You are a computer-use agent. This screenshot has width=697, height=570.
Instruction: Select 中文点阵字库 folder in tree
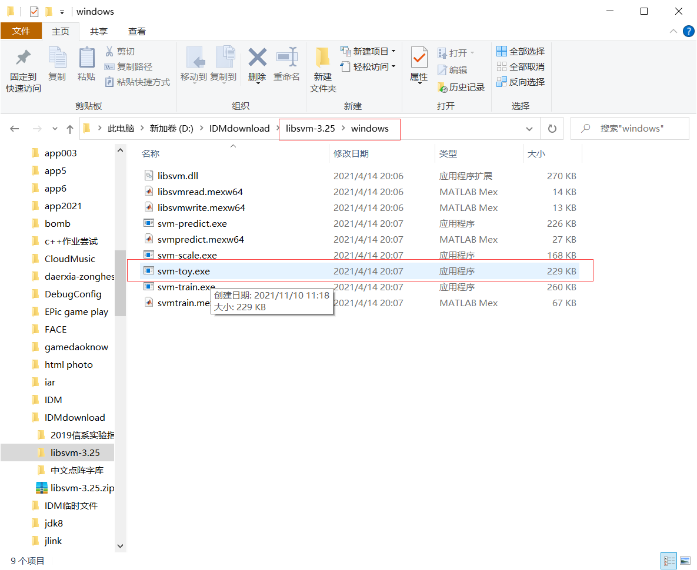[71, 470]
